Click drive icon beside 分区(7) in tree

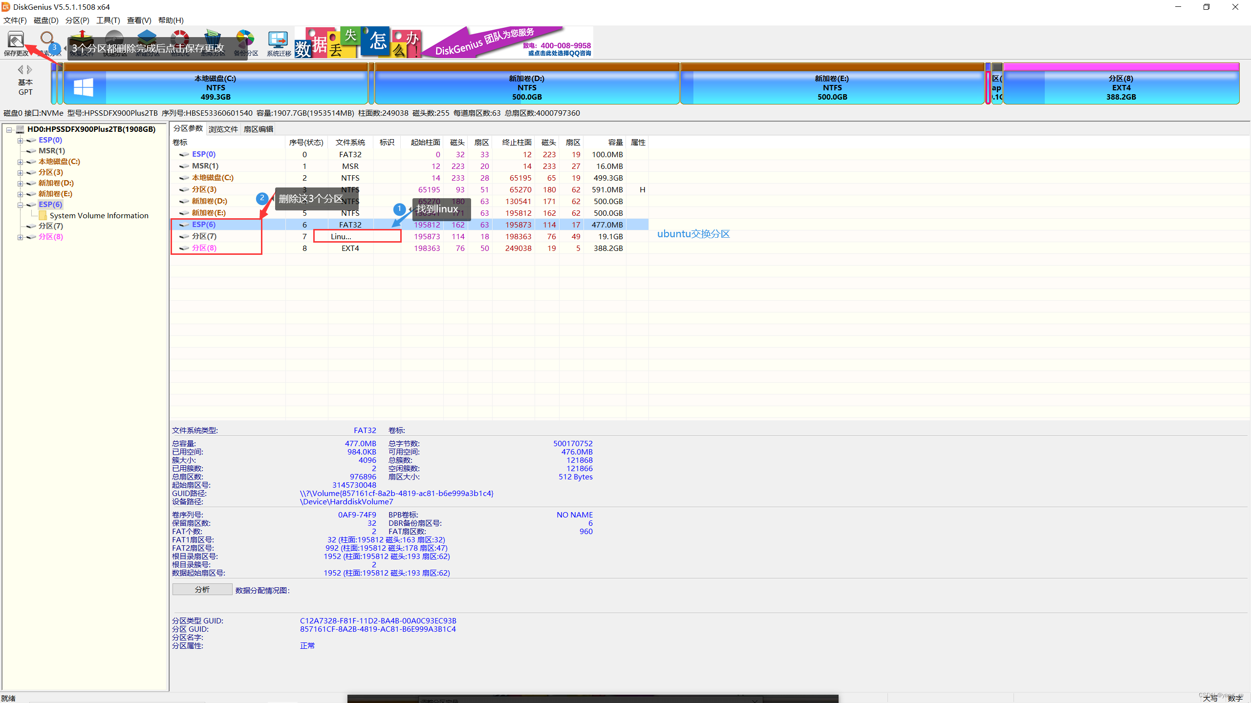click(31, 226)
